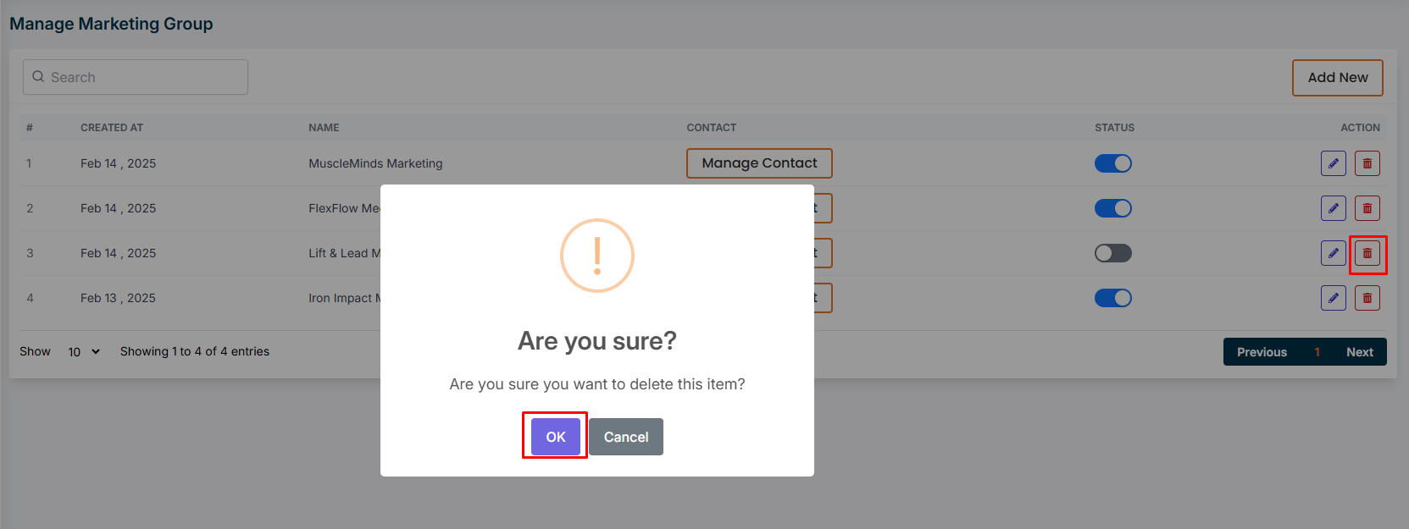
Task: Edit the MuscleMinds Marketing group
Action: pos(1333,163)
